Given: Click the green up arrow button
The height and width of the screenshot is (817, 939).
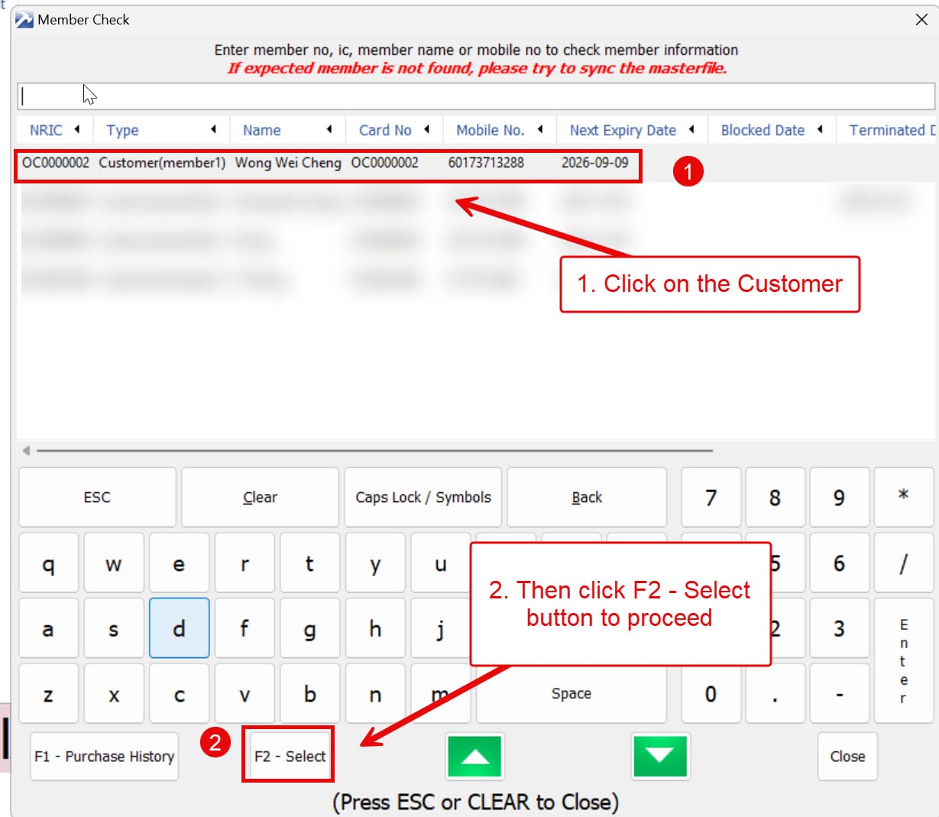Looking at the screenshot, I should 474,756.
